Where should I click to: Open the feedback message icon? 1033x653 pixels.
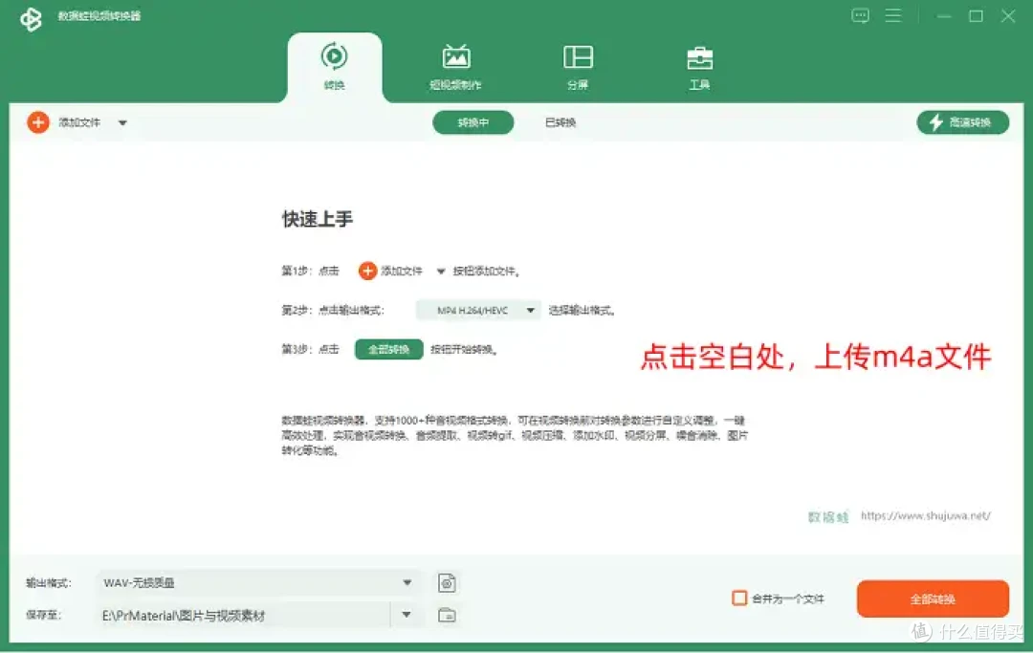860,16
